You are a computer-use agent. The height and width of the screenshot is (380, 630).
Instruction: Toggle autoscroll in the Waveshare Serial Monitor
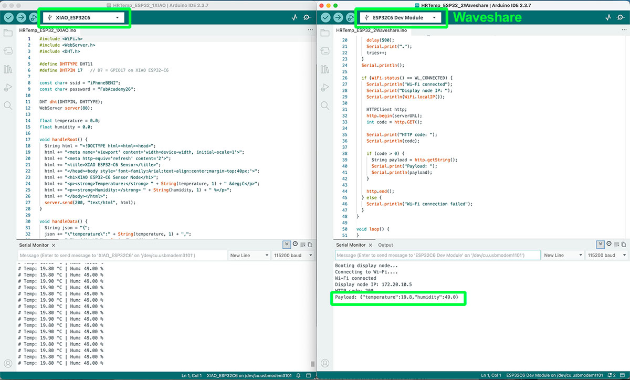coord(601,245)
